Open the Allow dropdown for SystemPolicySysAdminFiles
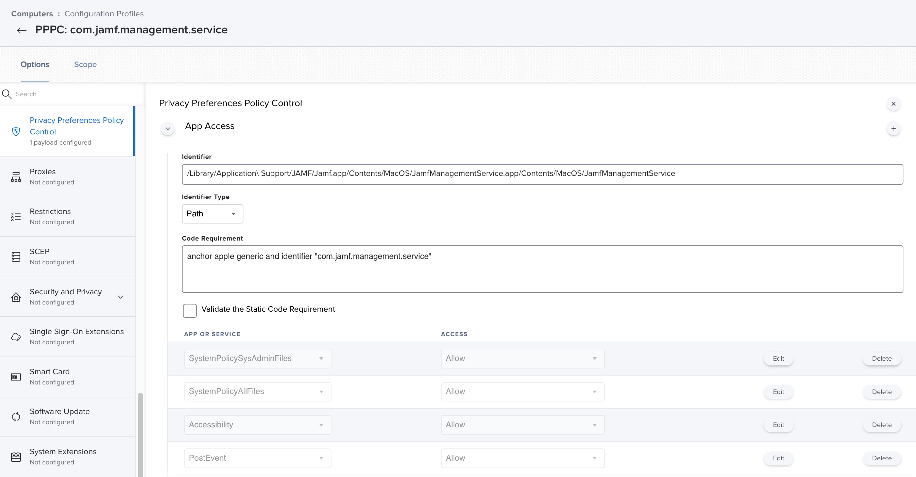The height and width of the screenshot is (477, 916). pyautogui.click(x=523, y=359)
